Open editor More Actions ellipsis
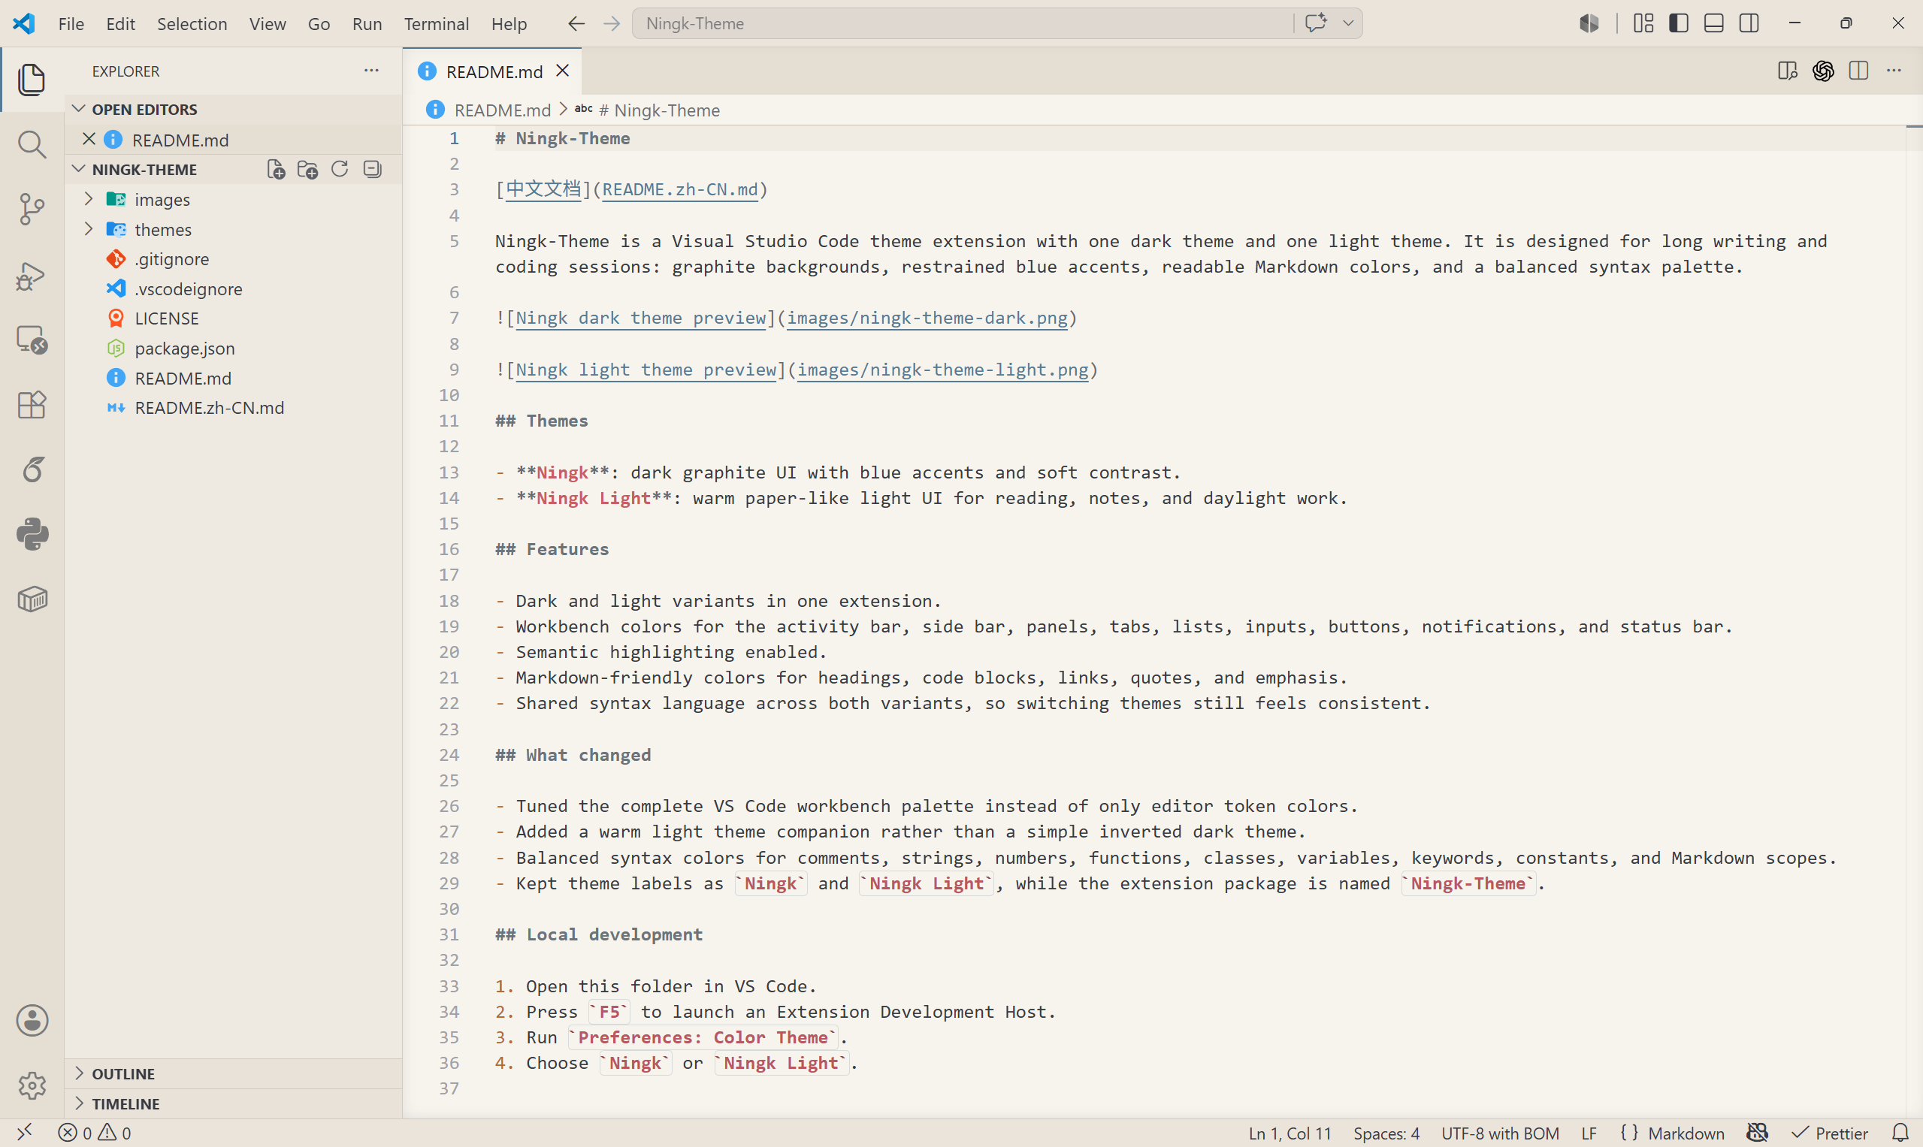The height and width of the screenshot is (1147, 1923). pos(1894,71)
